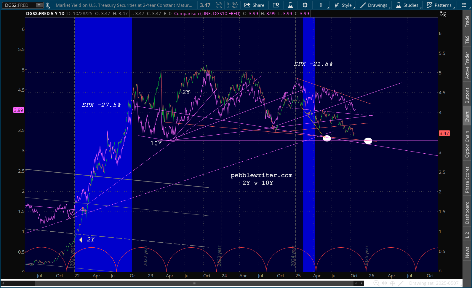Toggle the chart expand icon at top-right
Viewport: 472px width, 288px height.
pyautogui.click(x=443, y=14)
